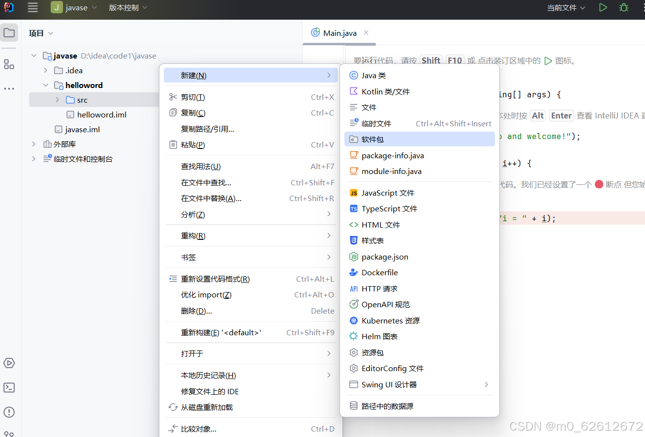The height and width of the screenshot is (437, 645).
Task: Open more tool windows via ellipsis icon
Action: click(x=9, y=88)
